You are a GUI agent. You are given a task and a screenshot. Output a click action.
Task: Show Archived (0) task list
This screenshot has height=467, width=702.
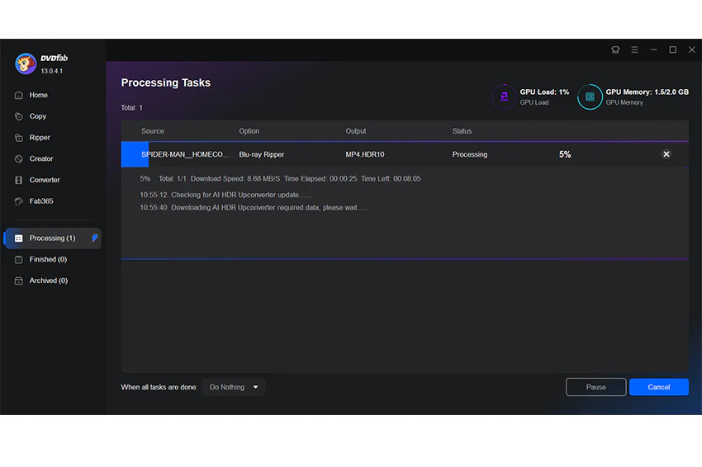(49, 281)
